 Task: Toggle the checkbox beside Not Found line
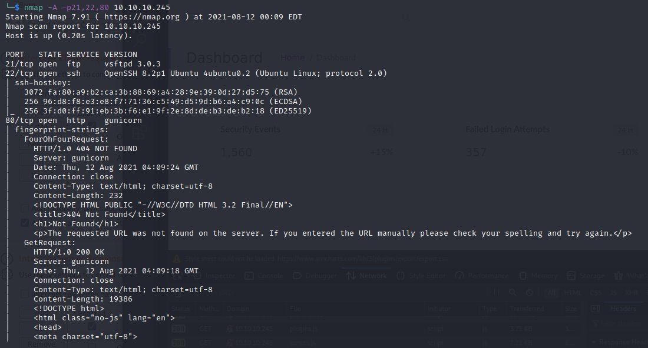24,223
